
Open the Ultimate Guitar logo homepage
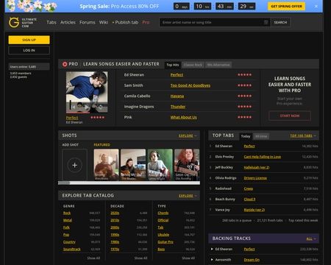coord(23,22)
